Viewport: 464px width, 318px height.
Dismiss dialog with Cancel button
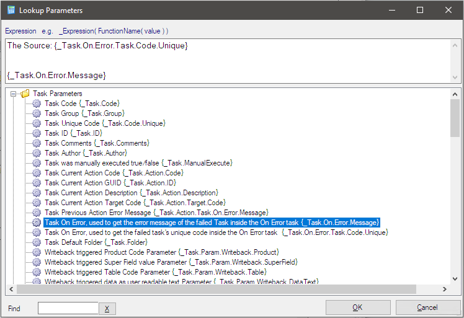(x=427, y=307)
